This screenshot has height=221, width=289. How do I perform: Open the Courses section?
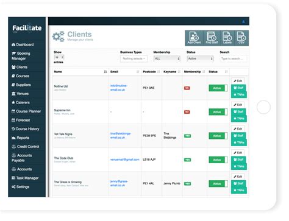(20, 76)
